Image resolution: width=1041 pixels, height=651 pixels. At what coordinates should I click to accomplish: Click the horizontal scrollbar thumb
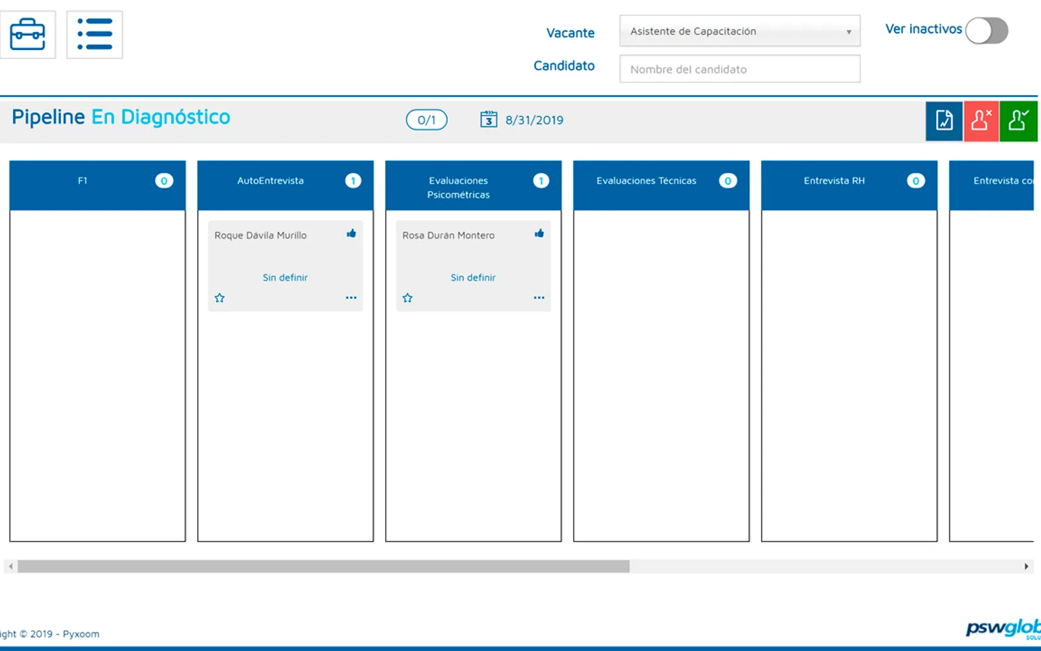323,566
